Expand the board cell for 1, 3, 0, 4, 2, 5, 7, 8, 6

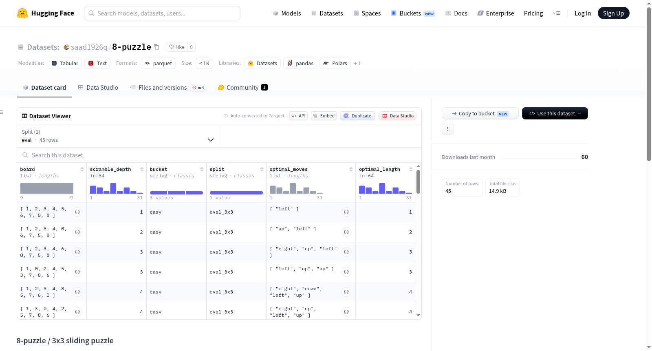pos(77,312)
